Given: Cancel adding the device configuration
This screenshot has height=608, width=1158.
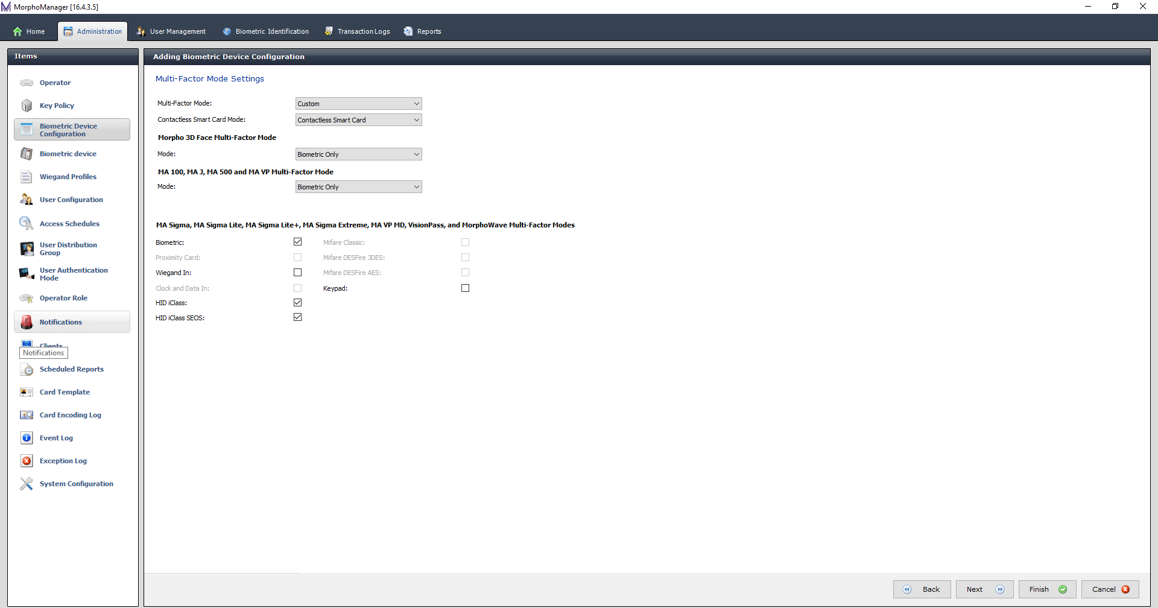Looking at the screenshot, I should (x=1110, y=589).
